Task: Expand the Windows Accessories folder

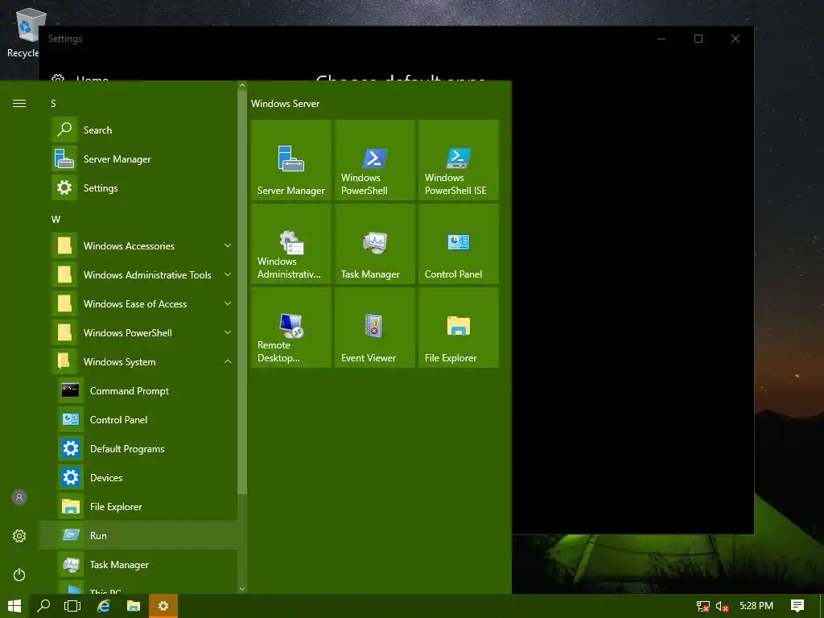Action: click(138, 245)
